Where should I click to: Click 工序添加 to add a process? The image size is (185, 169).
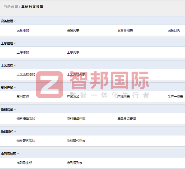23,52
